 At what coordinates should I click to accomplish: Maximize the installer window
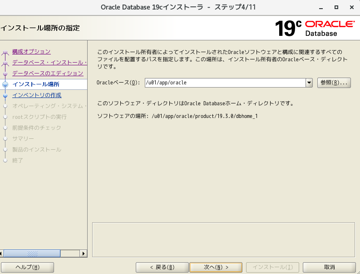pyautogui.click(x=336, y=7)
